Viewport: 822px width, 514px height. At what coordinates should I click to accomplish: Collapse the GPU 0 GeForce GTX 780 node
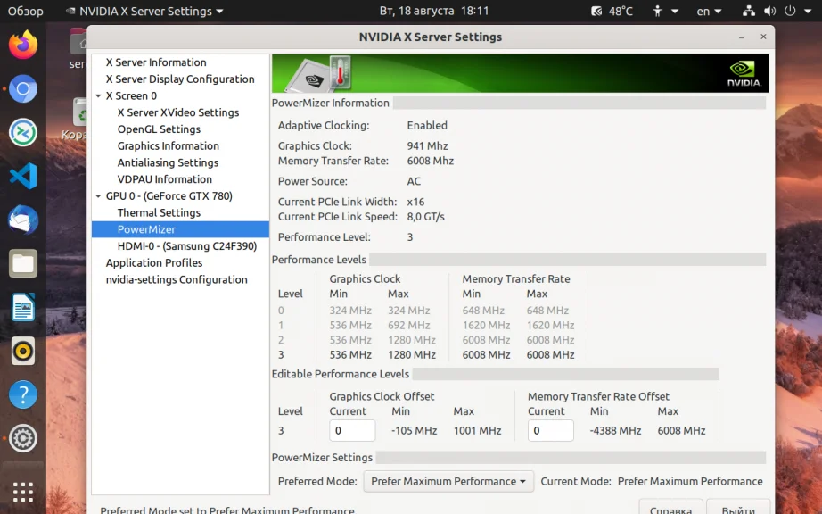click(x=98, y=196)
